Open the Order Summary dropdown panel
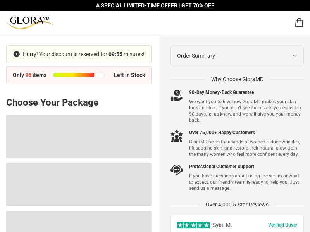 click(x=237, y=56)
